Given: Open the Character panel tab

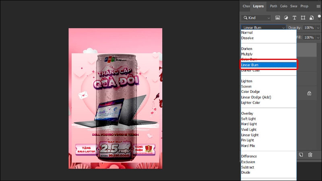Looking at the screenshot, I should pos(246,6).
